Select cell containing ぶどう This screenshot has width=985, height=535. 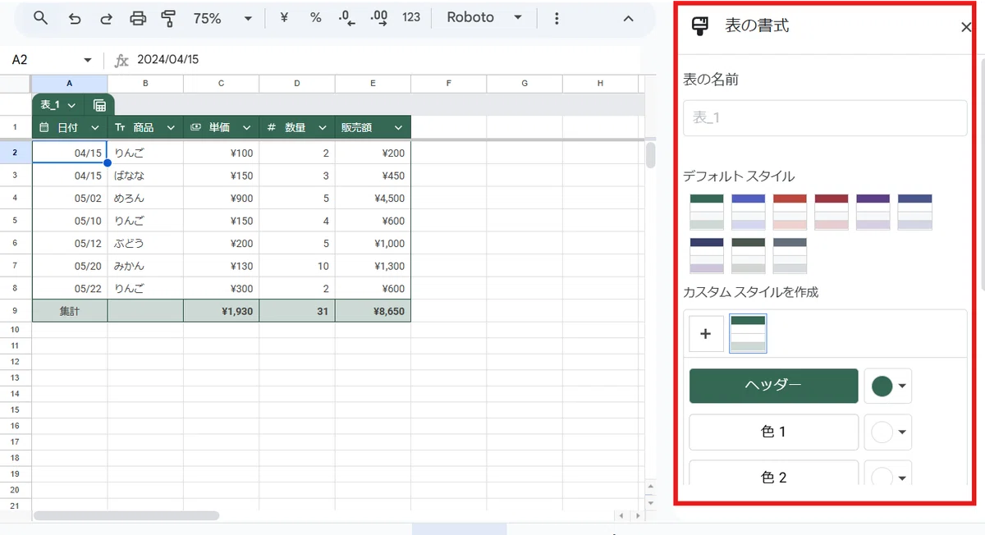[145, 243]
